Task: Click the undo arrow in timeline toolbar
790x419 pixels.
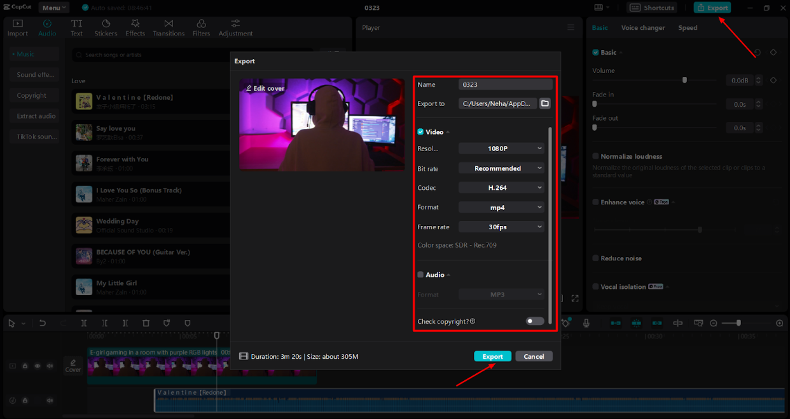Action: pos(43,323)
